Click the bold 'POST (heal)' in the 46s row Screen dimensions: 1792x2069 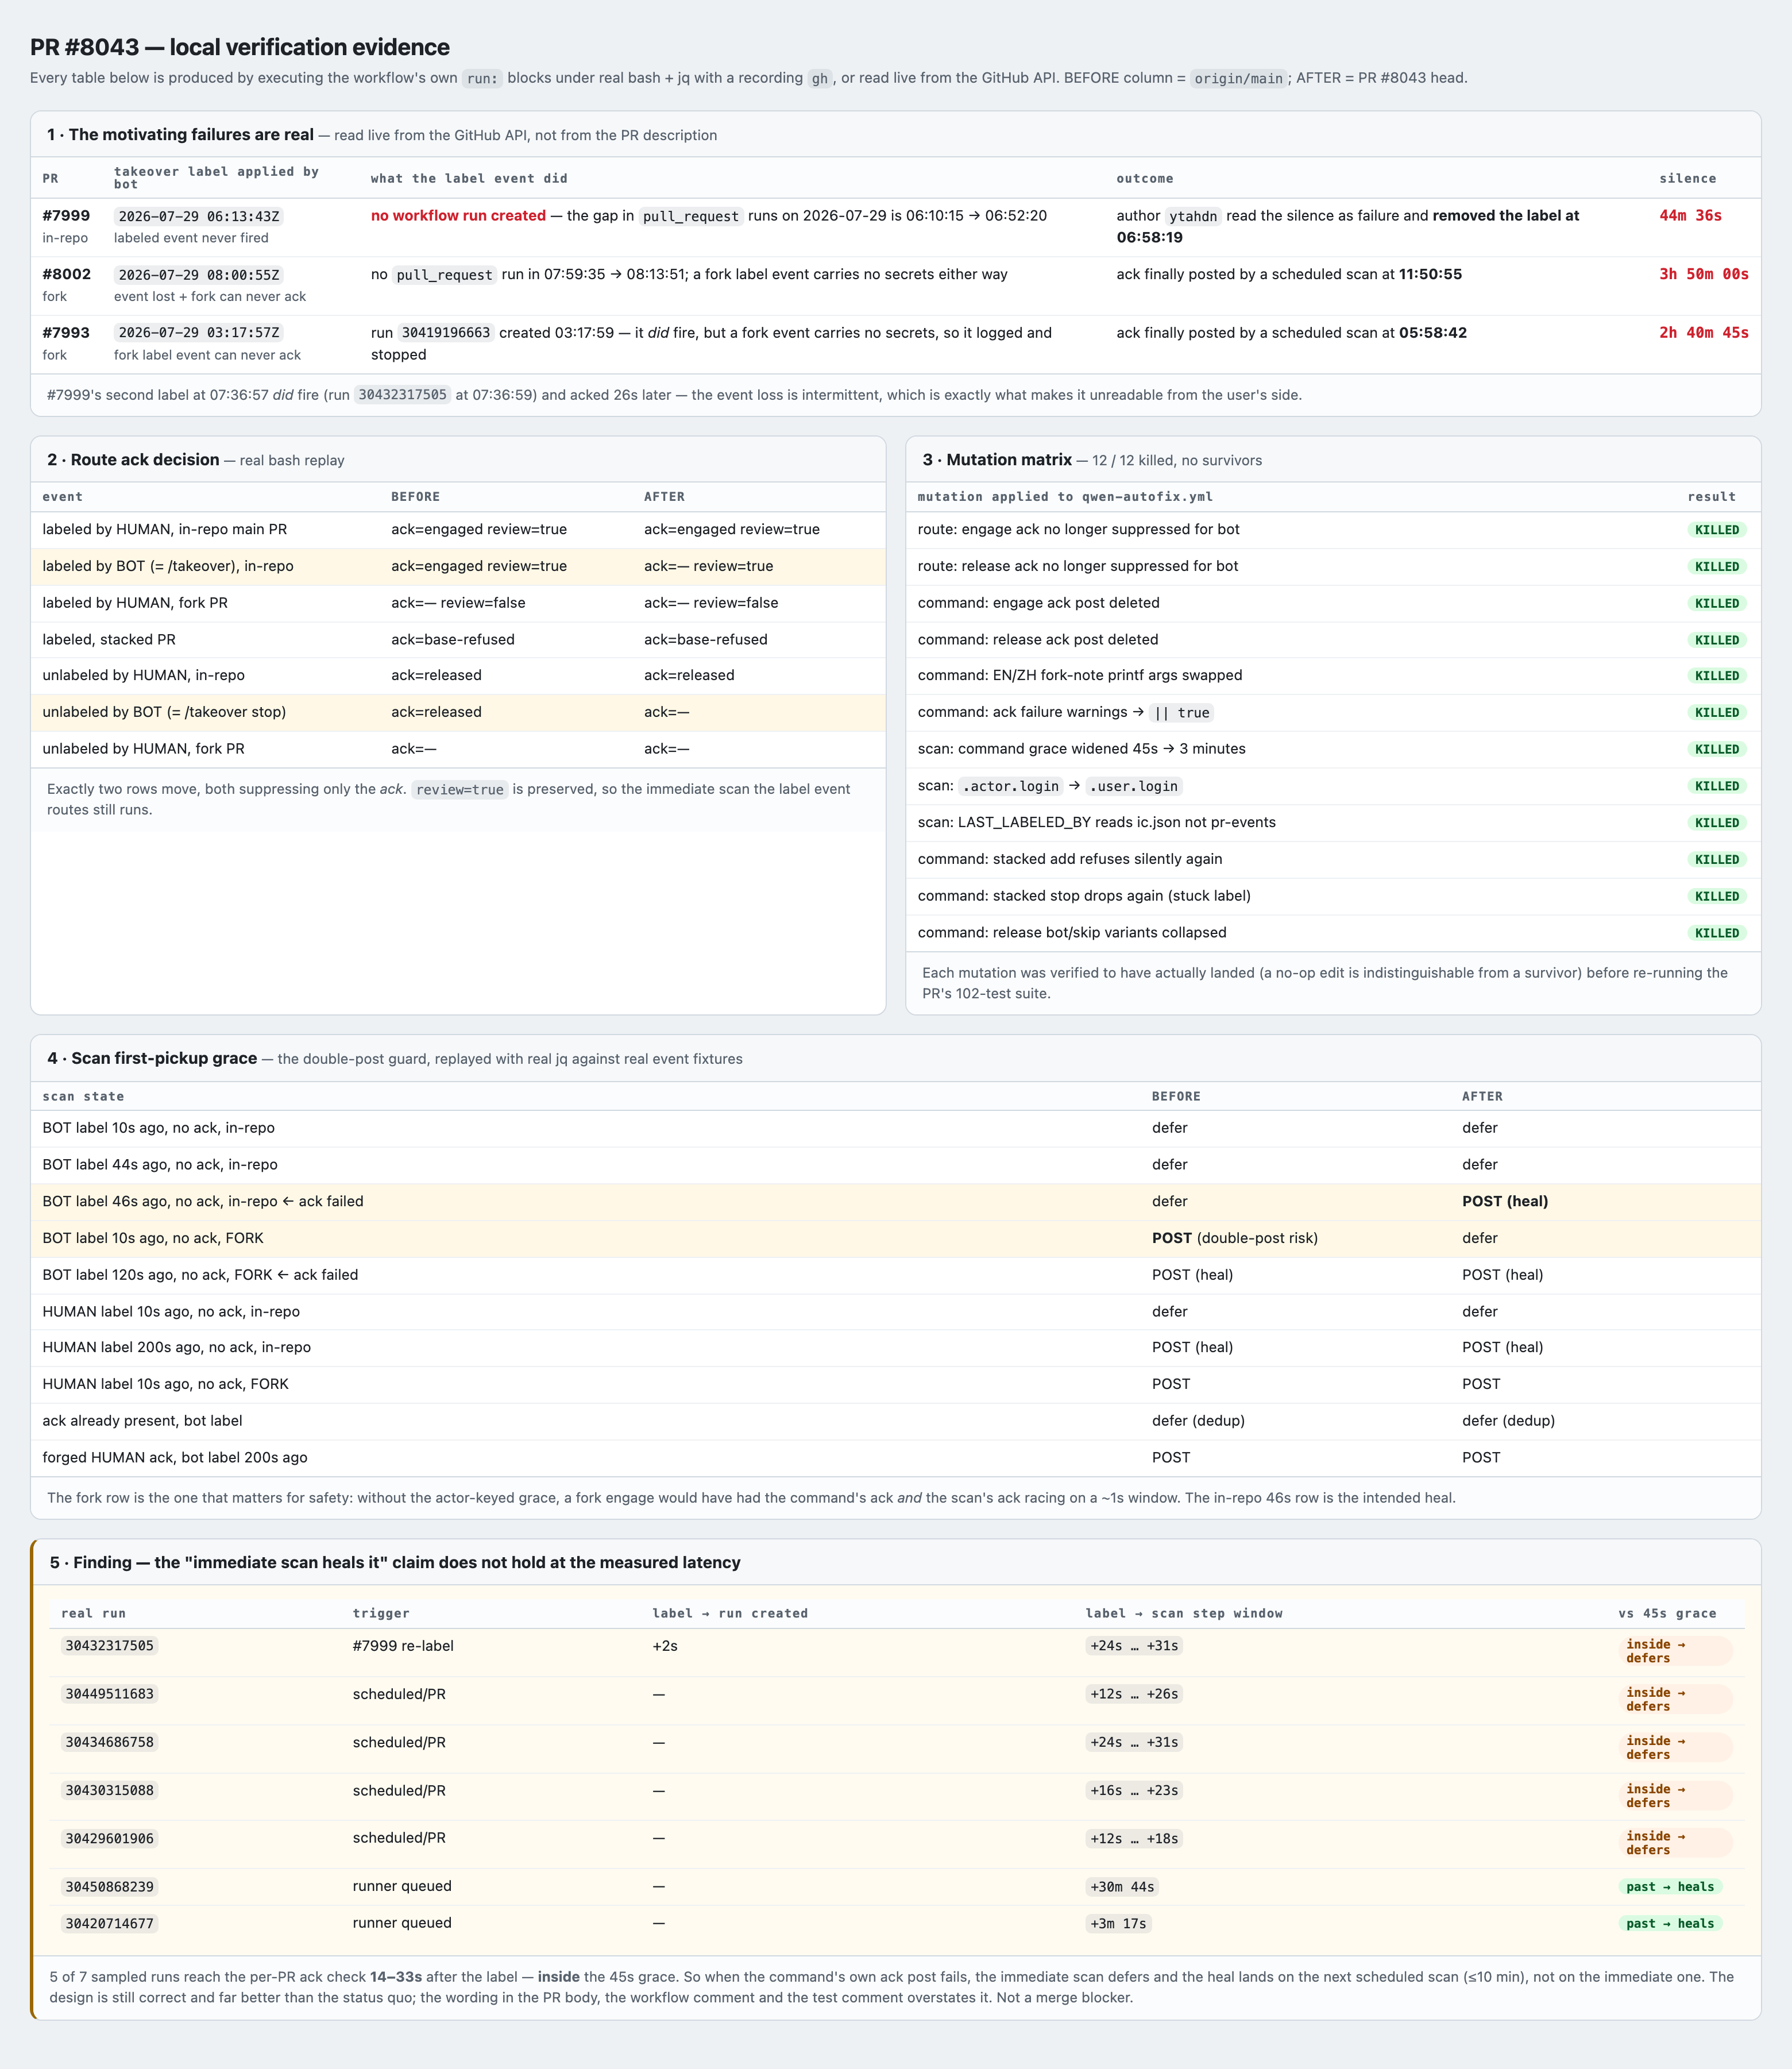point(1505,1201)
